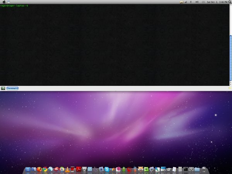The height and width of the screenshot is (174, 232).
Task: Open the pink flower icon in dock
Action: tap(118, 169)
